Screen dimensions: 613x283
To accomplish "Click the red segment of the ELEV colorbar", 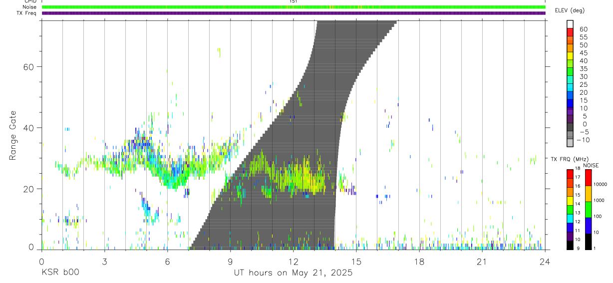I will tap(570, 32).
